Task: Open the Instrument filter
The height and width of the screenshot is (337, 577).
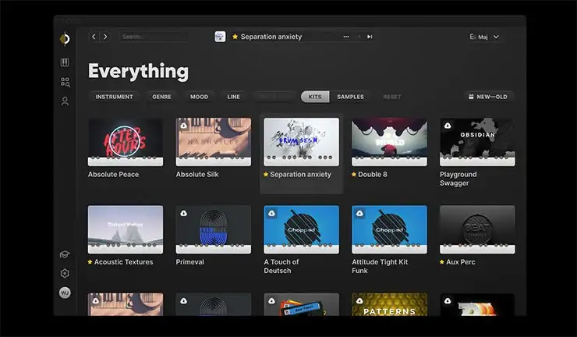Action: tap(114, 97)
